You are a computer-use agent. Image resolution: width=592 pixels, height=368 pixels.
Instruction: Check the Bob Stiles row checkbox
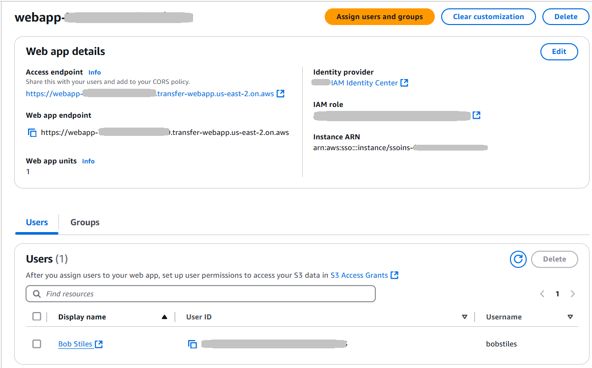coord(37,344)
